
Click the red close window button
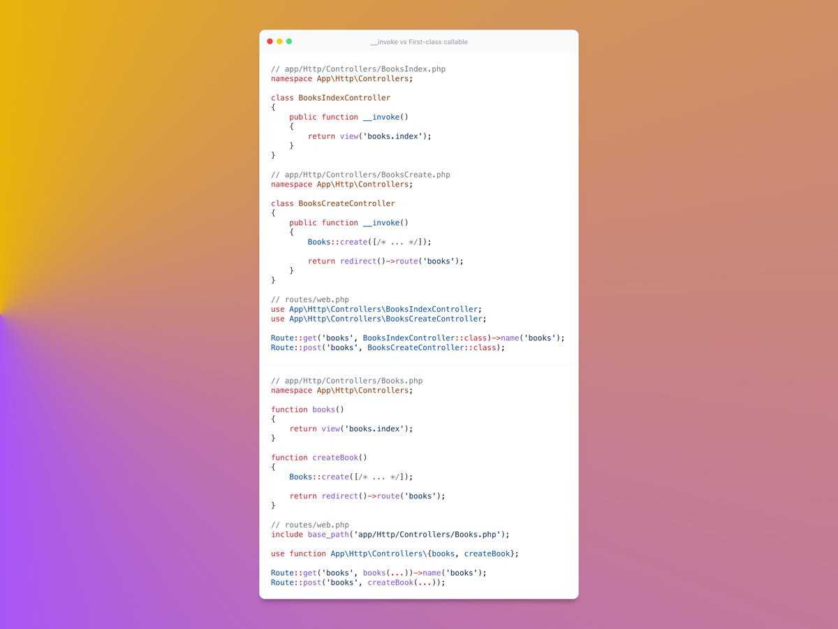(270, 41)
